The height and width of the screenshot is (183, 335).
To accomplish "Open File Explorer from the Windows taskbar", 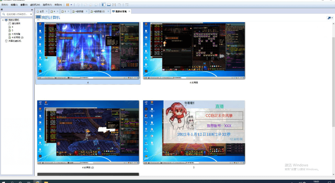I will click(46, 182).
